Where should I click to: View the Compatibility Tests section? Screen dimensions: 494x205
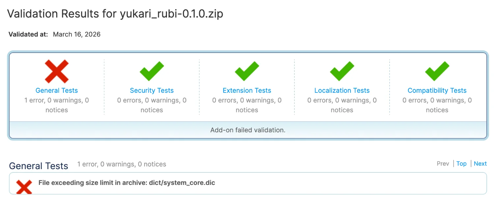(x=437, y=90)
